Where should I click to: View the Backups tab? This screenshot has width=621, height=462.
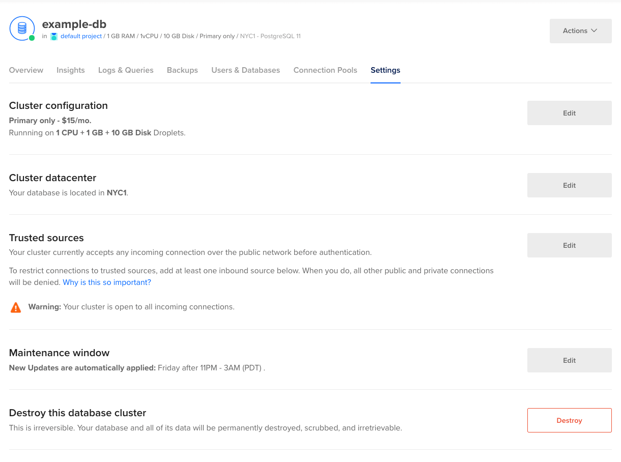(x=182, y=70)
